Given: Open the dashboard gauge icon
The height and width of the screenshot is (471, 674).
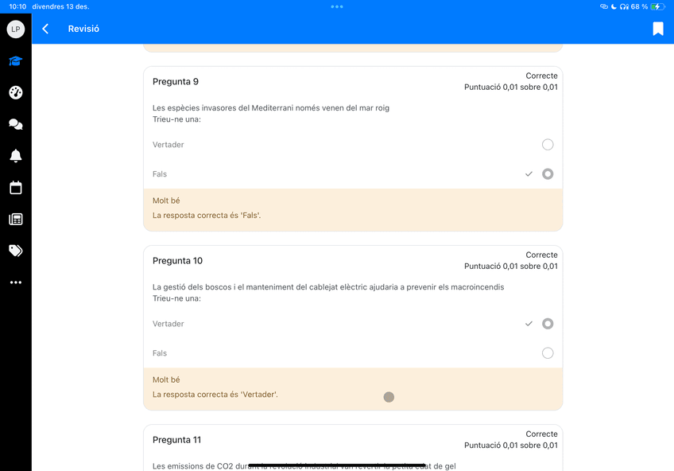Looking at the screenshot, I should pos(16,93).
